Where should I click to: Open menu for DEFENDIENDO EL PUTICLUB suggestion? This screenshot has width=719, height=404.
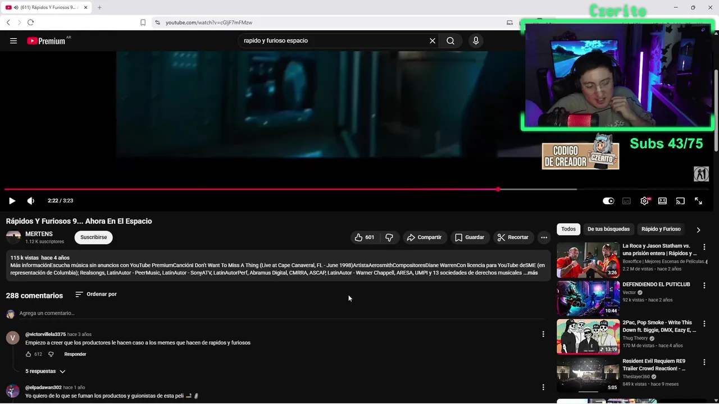coord(704,286)
